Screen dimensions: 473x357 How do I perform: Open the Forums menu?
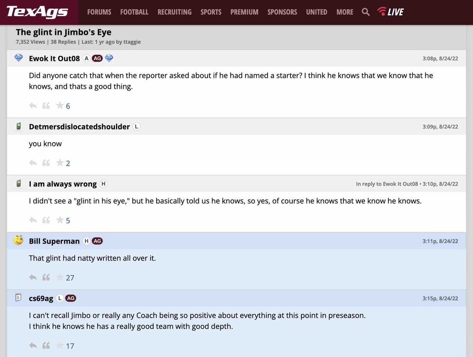click(99, 12)
